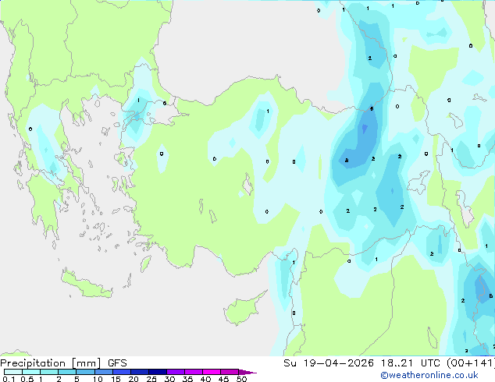
Task: Click the '18..21 UTC' time text
Action: [x=411, y=363]
